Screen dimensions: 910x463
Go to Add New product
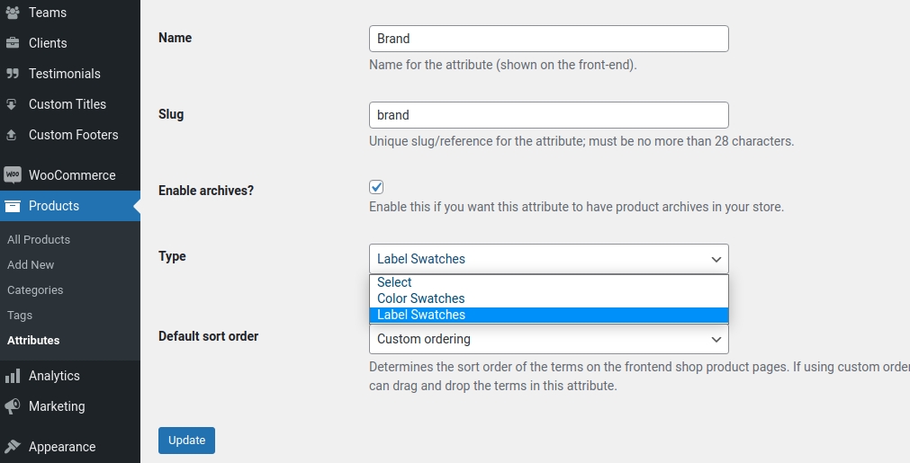(x=31, y=265)
